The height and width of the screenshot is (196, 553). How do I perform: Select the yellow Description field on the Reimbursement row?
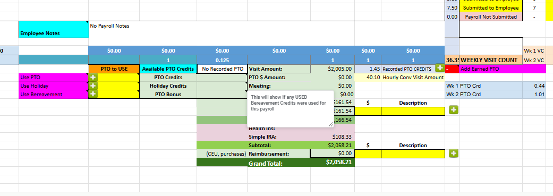coord(413,154)
